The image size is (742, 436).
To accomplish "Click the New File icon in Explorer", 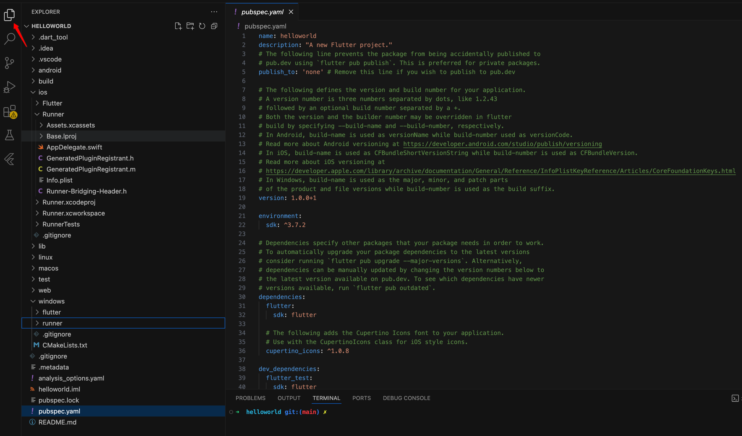I will click(178, 26).
